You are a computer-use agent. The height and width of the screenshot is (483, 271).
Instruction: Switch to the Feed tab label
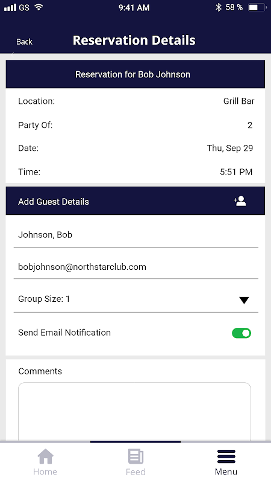point(135,472)
